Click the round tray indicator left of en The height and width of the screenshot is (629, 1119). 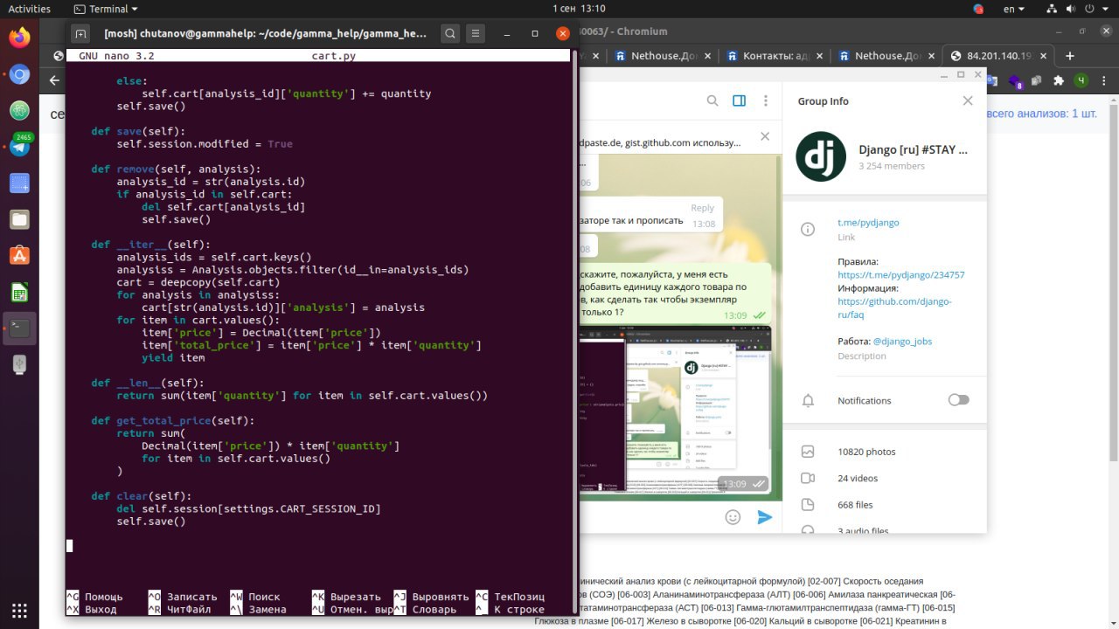pos(980,9)
